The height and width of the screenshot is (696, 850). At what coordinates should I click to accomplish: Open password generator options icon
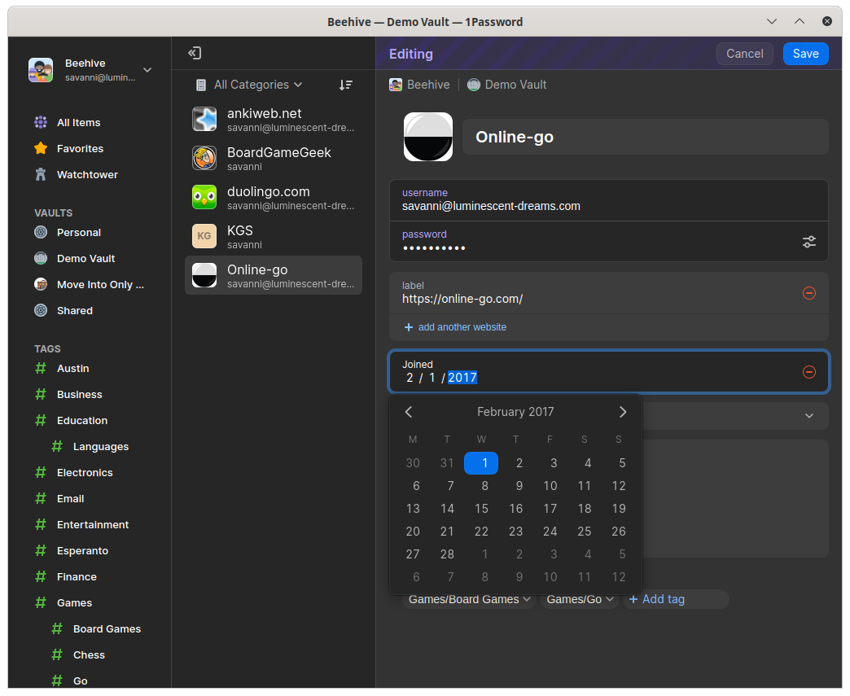(x=808, y=242)
